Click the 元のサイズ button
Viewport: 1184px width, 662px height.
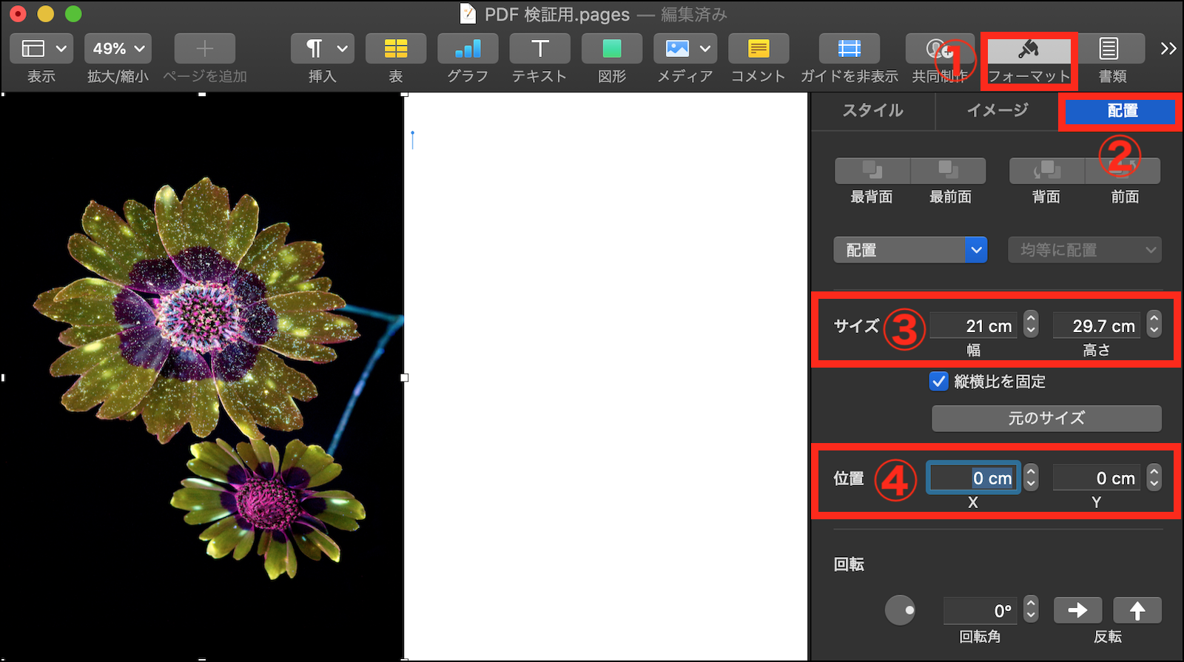coord(1046,419)
